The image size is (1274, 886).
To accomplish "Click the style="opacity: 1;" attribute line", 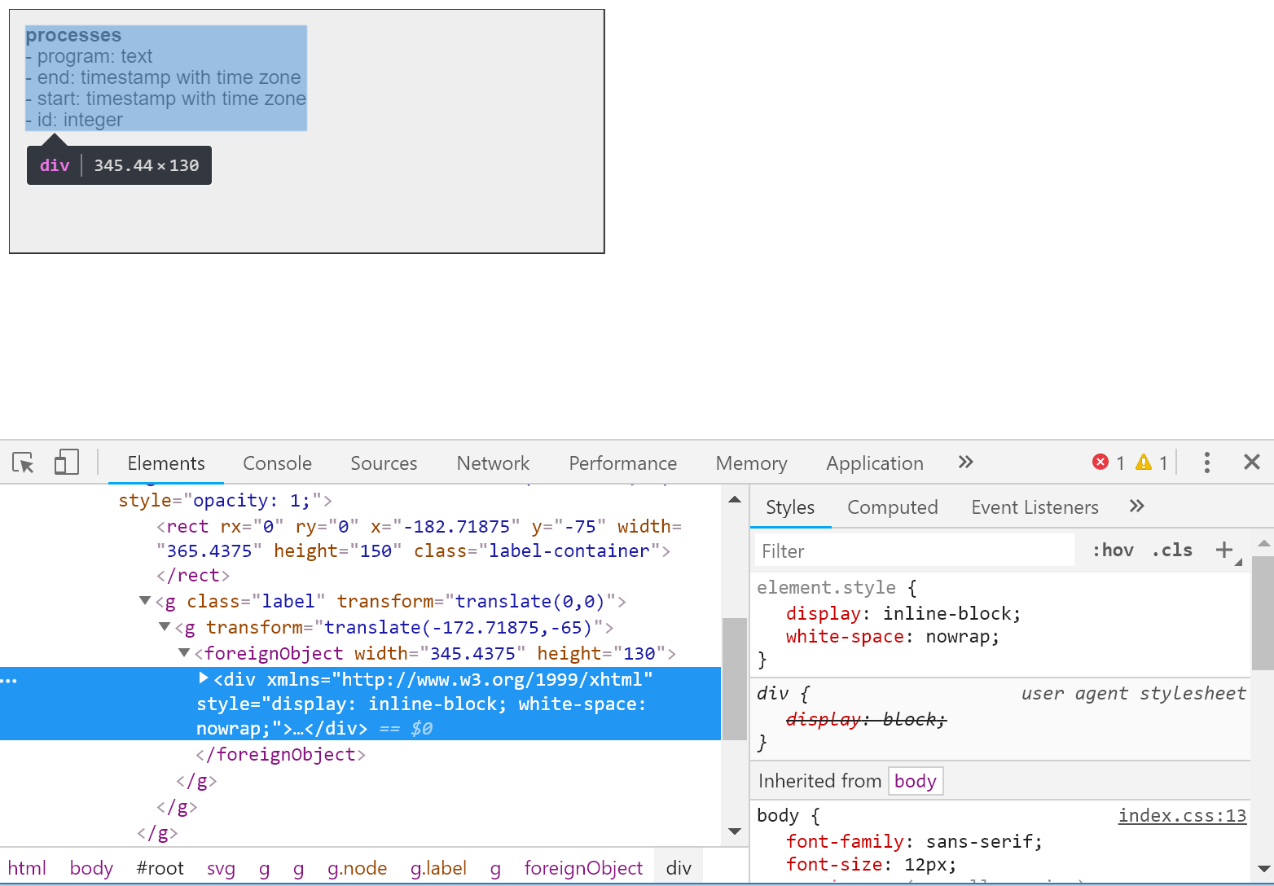I will tap(225, 500).
